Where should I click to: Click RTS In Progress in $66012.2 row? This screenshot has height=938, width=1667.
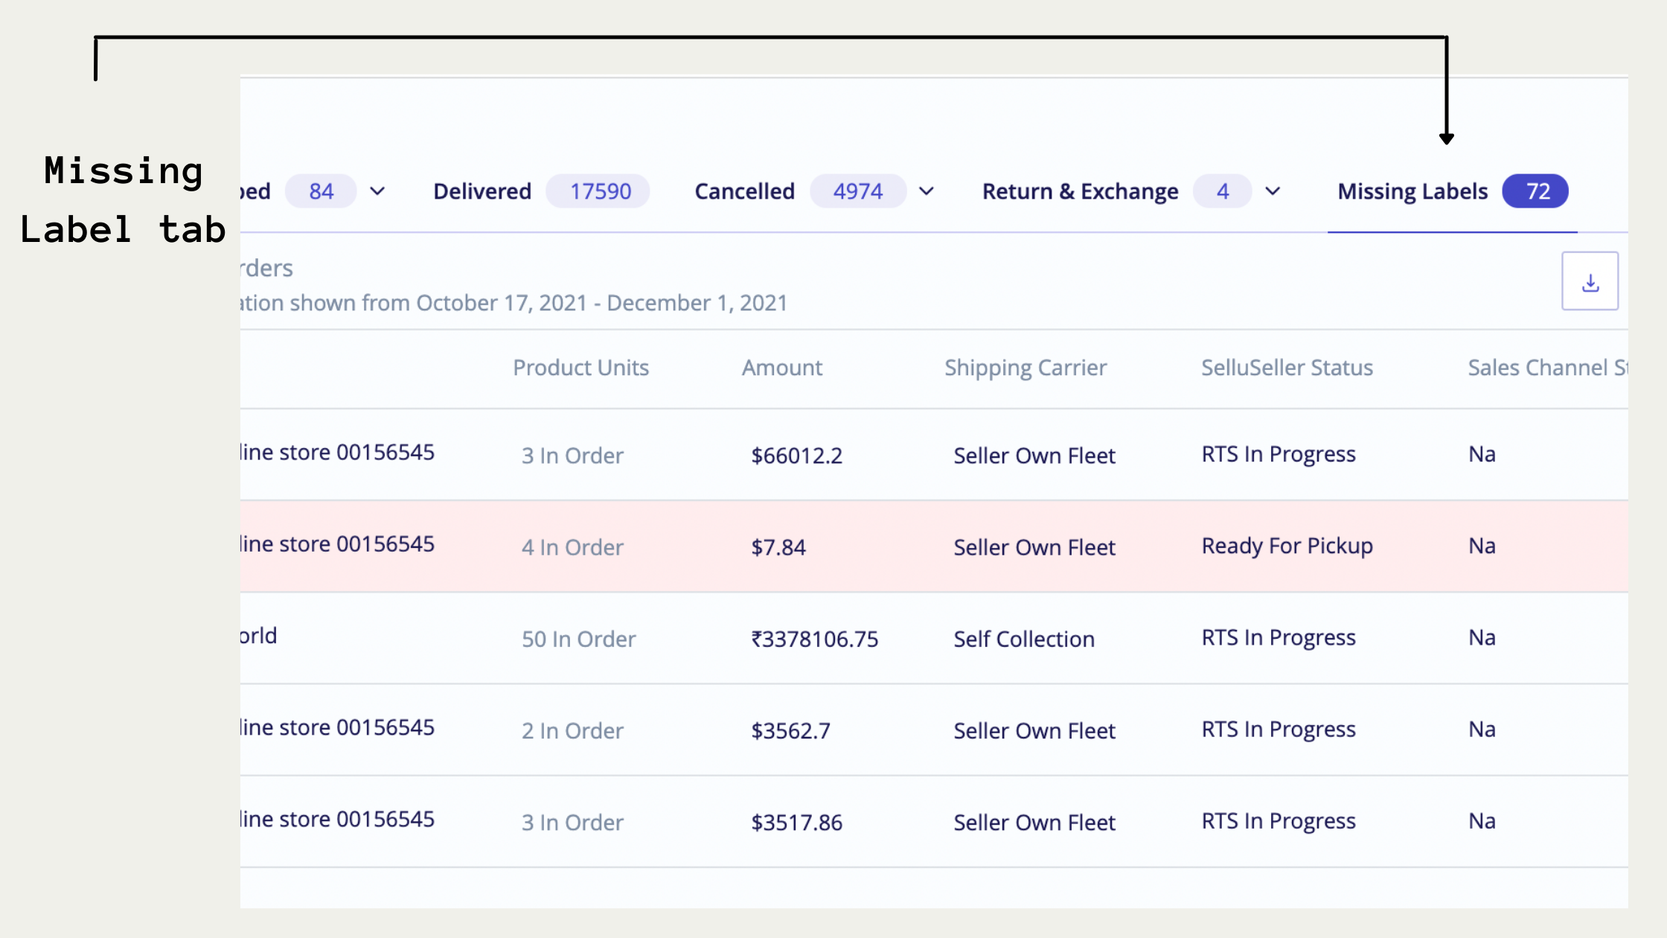[1279, 454]
